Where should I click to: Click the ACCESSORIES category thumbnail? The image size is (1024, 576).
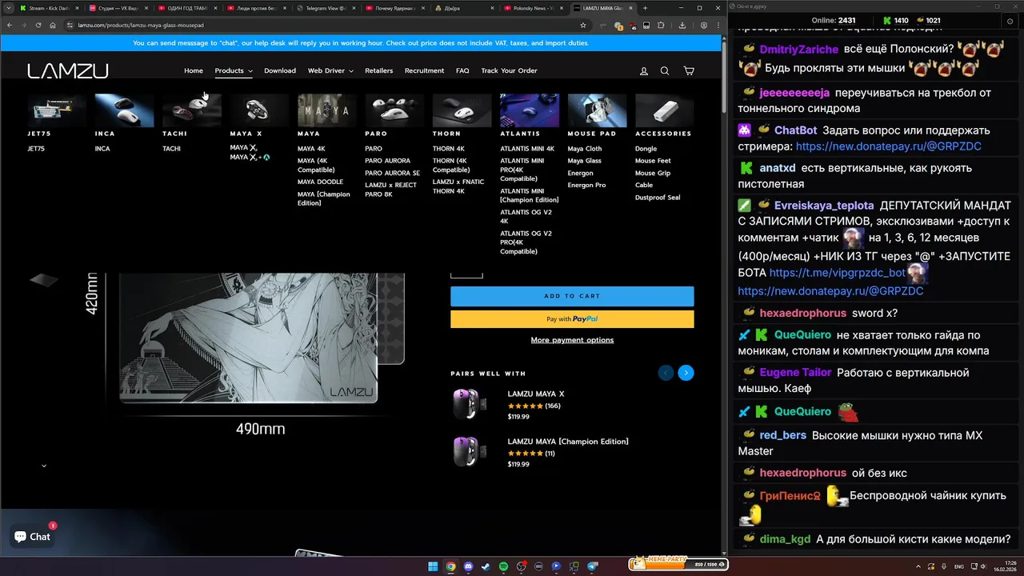click(664, 110)
